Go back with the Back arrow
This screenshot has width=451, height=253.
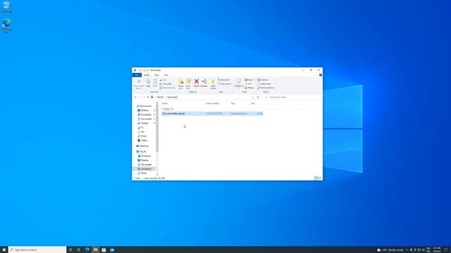tap(135, 97)
